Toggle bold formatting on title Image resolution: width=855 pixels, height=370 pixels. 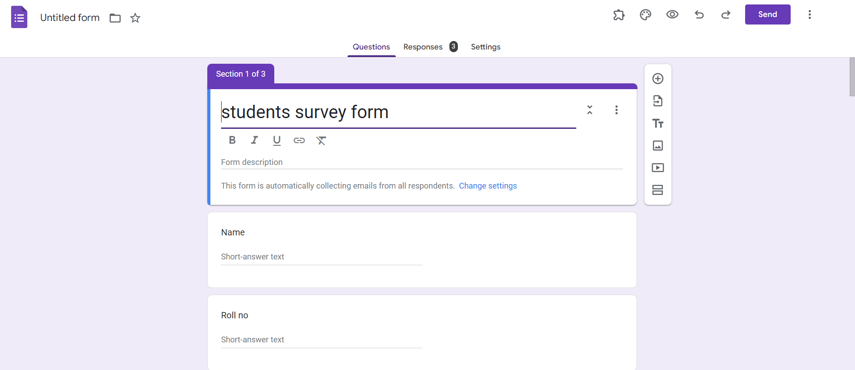click(232, 140)
